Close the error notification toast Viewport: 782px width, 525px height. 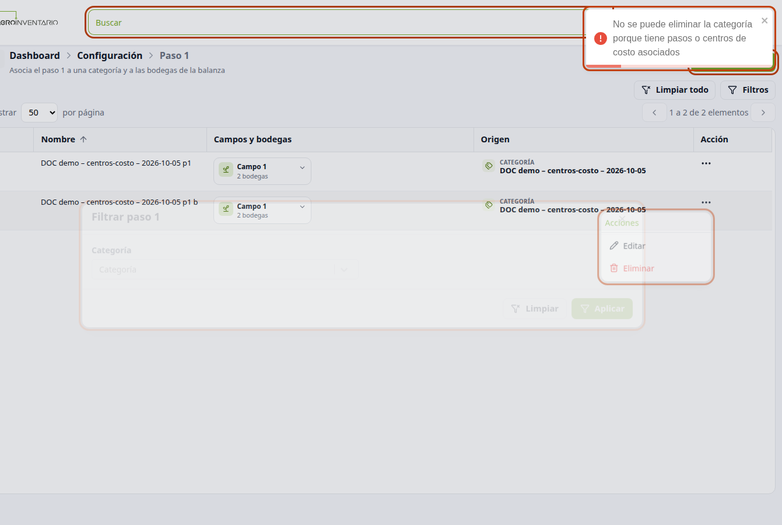(x=765, y=20)
